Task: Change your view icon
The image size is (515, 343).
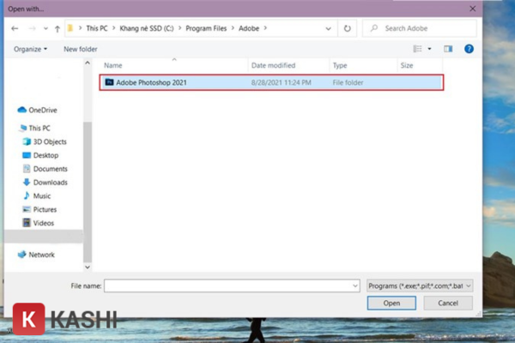Action: 417,49
